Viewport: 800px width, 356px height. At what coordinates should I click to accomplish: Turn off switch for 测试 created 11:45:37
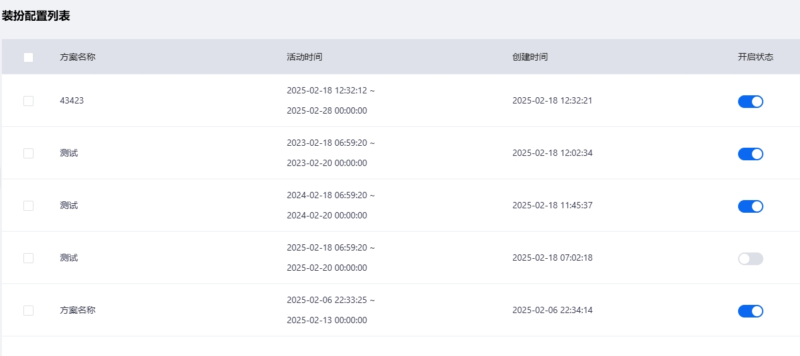coord(751,206)
